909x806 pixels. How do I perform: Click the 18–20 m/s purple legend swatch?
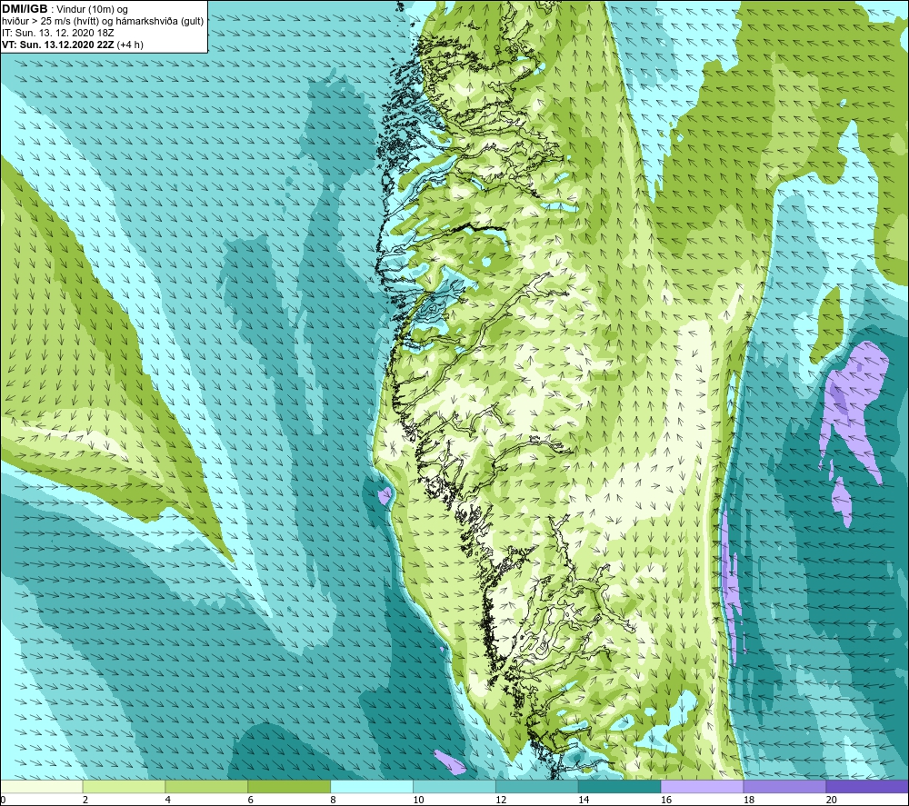(785, 786)
